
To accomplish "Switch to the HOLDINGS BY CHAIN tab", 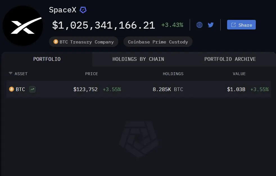I will coord(138,59).
